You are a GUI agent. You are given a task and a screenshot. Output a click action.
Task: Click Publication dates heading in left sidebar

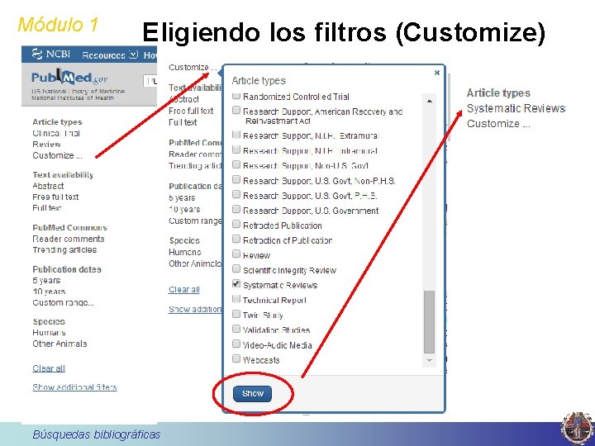click(x=67, y=269)
